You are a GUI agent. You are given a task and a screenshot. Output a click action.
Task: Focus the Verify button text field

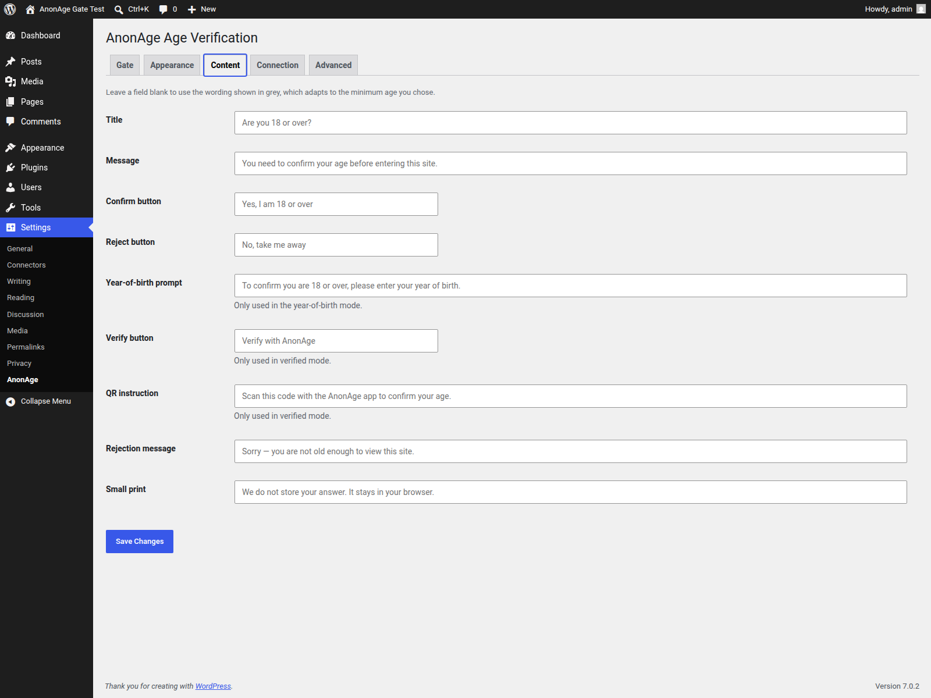(x=336, y=341)
